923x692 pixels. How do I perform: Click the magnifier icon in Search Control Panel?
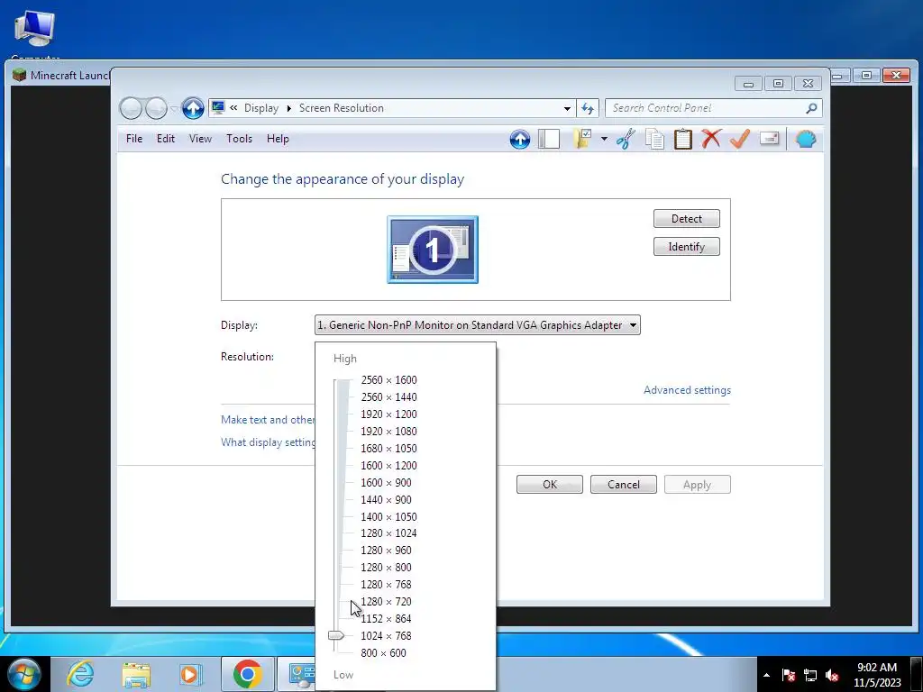click(x=812, y=108)
